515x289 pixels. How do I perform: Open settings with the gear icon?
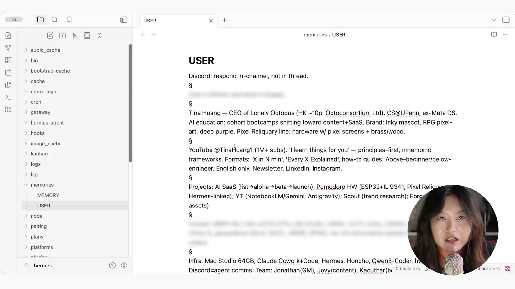tap(124, 266)
